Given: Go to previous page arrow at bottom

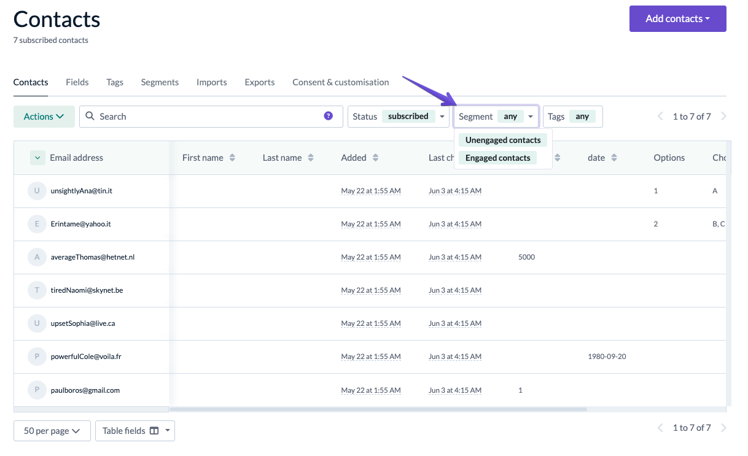Looking at the screenshot, I should pyautogui.click(x=661, y=428).
